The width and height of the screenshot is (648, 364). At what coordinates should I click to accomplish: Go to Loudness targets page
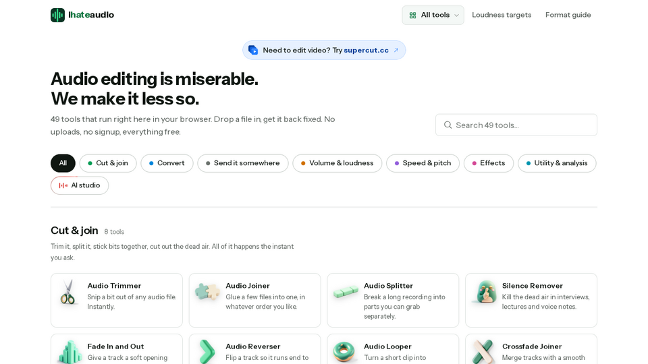click(x=502, y=15)
